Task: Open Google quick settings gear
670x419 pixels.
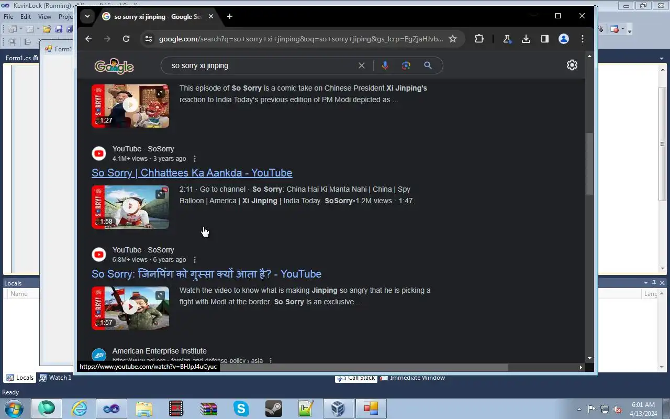Action: pyautogui.click(x=572, y=65)
